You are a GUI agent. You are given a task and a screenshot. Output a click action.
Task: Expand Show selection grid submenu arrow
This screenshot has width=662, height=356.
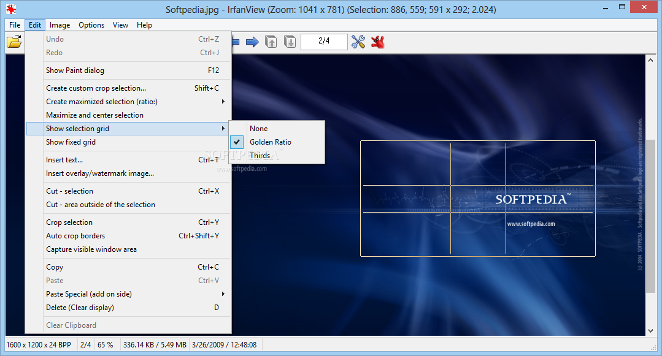point(223,129)
